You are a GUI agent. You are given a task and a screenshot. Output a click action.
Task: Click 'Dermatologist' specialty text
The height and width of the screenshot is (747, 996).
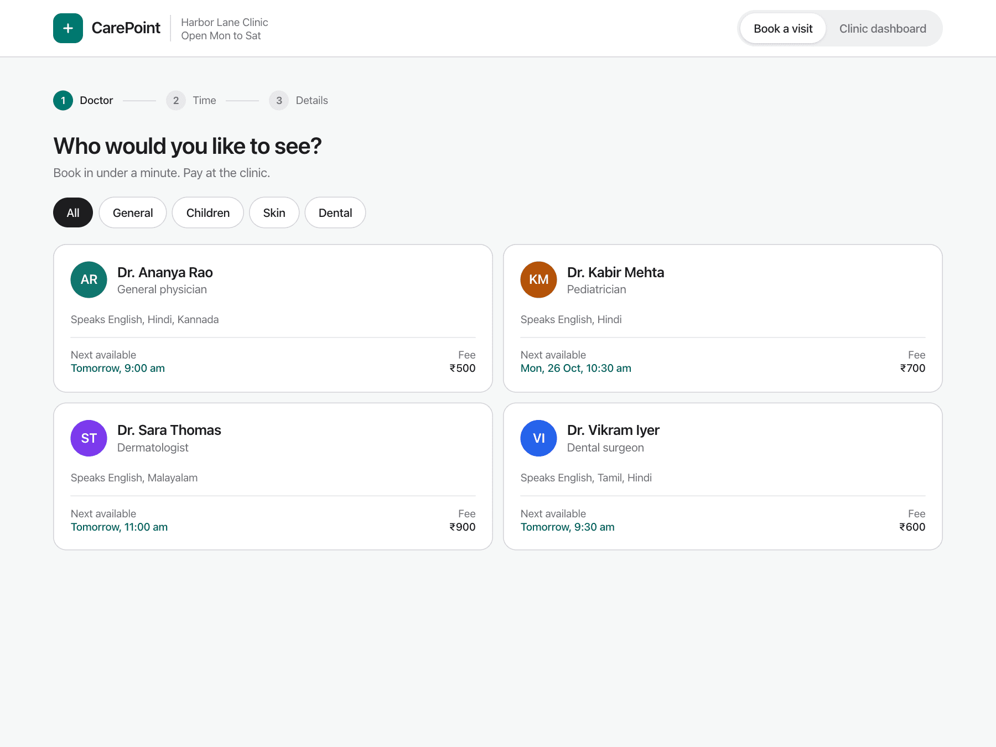(x=153, y=448)
